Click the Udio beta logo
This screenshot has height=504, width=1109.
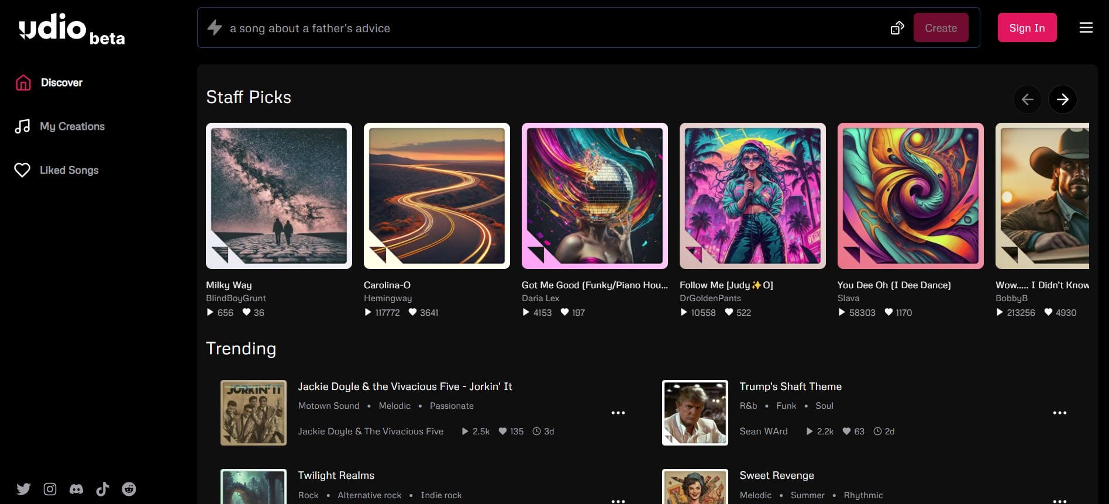coord(71,28)
